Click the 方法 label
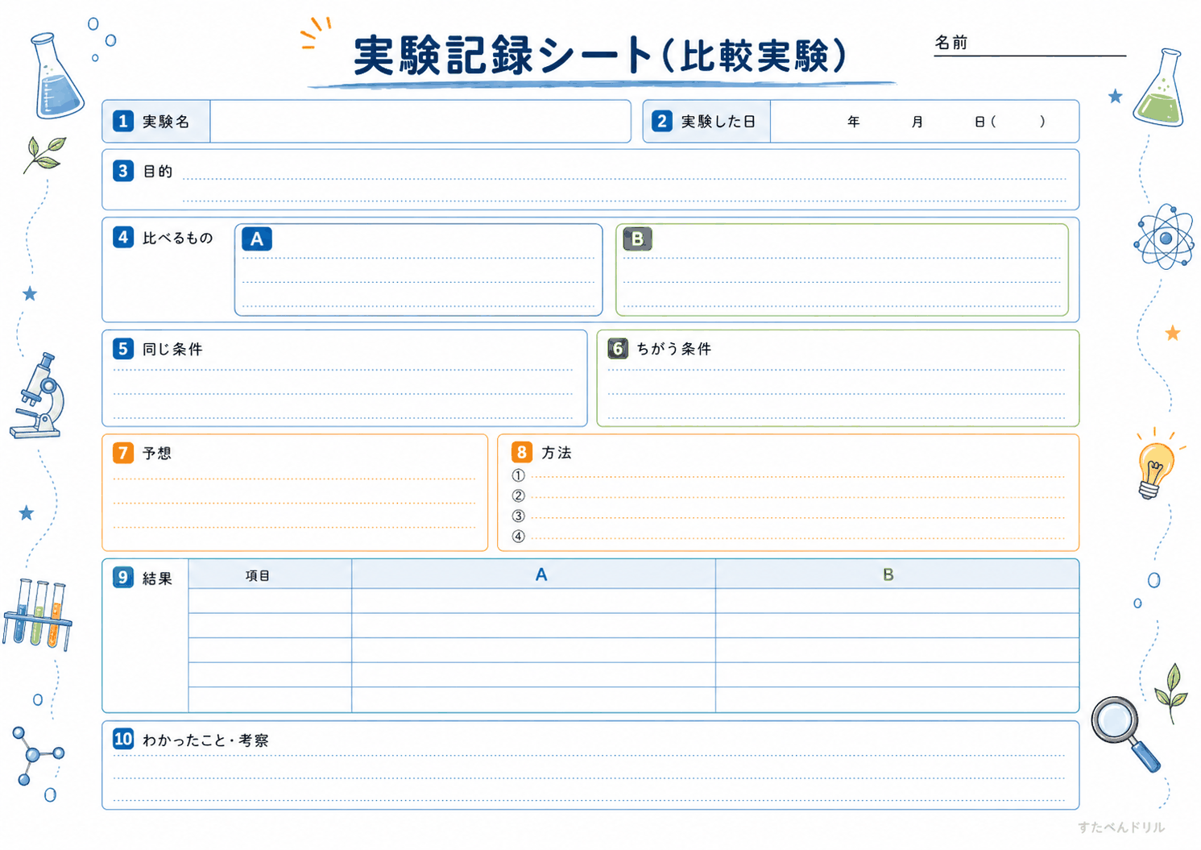This screenshot has width=1201, height=850. 557,453
